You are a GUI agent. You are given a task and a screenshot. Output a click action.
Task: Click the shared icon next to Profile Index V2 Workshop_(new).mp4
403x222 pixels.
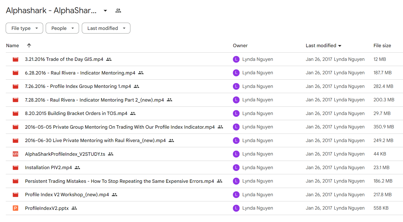click(115, 195)
